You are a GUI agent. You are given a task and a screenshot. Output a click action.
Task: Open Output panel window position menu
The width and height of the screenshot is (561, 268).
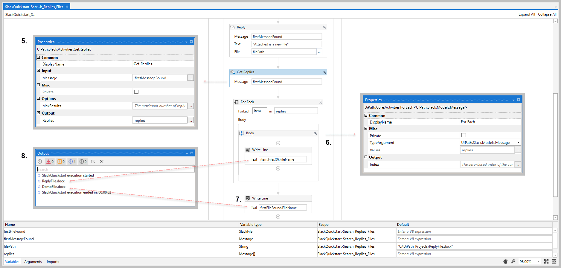tap(187, 153)
